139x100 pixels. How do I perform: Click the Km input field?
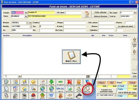tap(47, 26)
